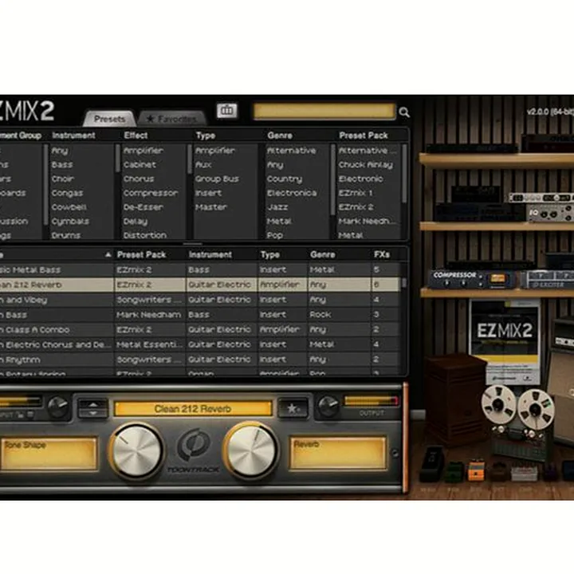
Task: Filter instrument by Congas
Action: pyautogui.click(x=67, y=193)
